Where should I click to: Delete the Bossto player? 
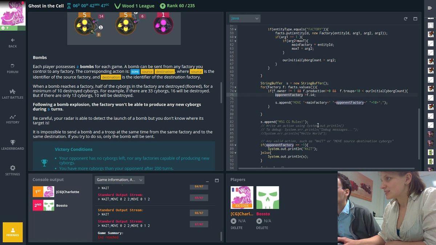262,228
